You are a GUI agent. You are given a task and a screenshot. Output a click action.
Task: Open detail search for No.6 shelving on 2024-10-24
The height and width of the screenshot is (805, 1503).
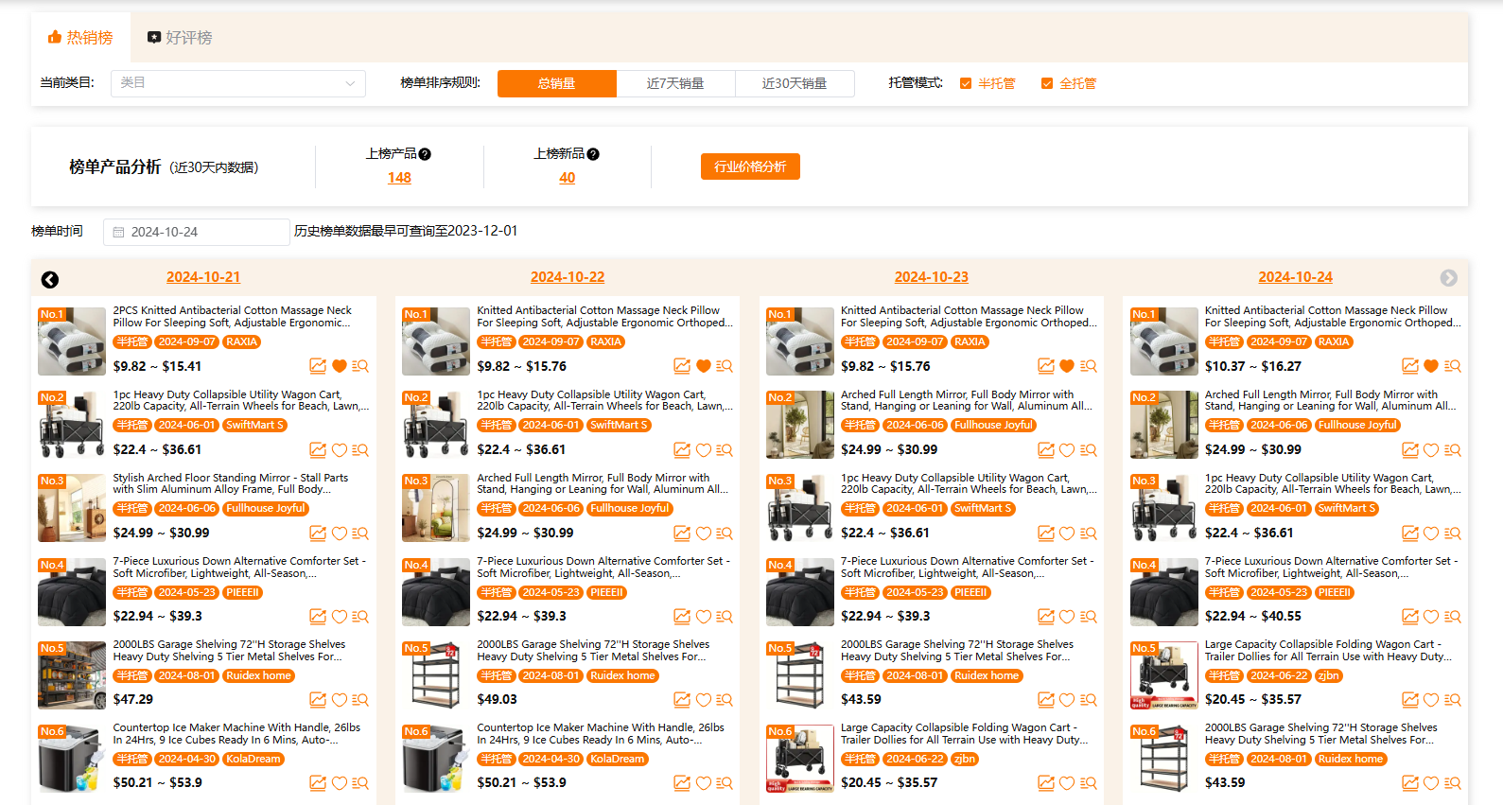(x=1453, y=783)
